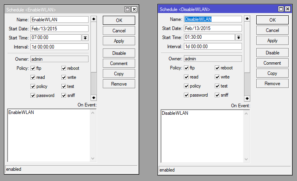Viewport: 297px width, 181px height.
Task: Click Cancel in the DisableWLAN schedule window
Action: 272,30
